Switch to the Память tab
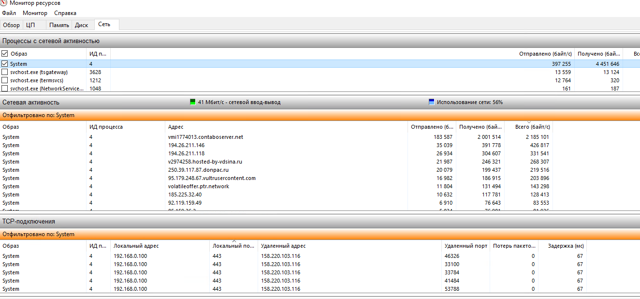 click(x=59, y=25)
